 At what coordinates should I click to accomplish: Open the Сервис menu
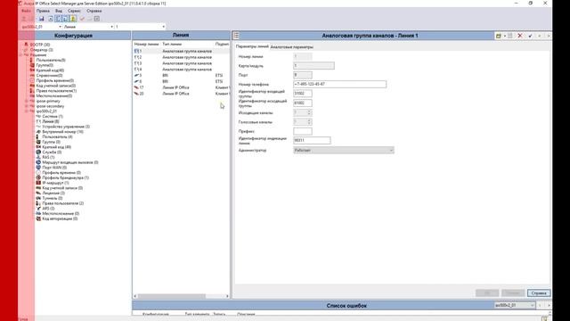74,11
